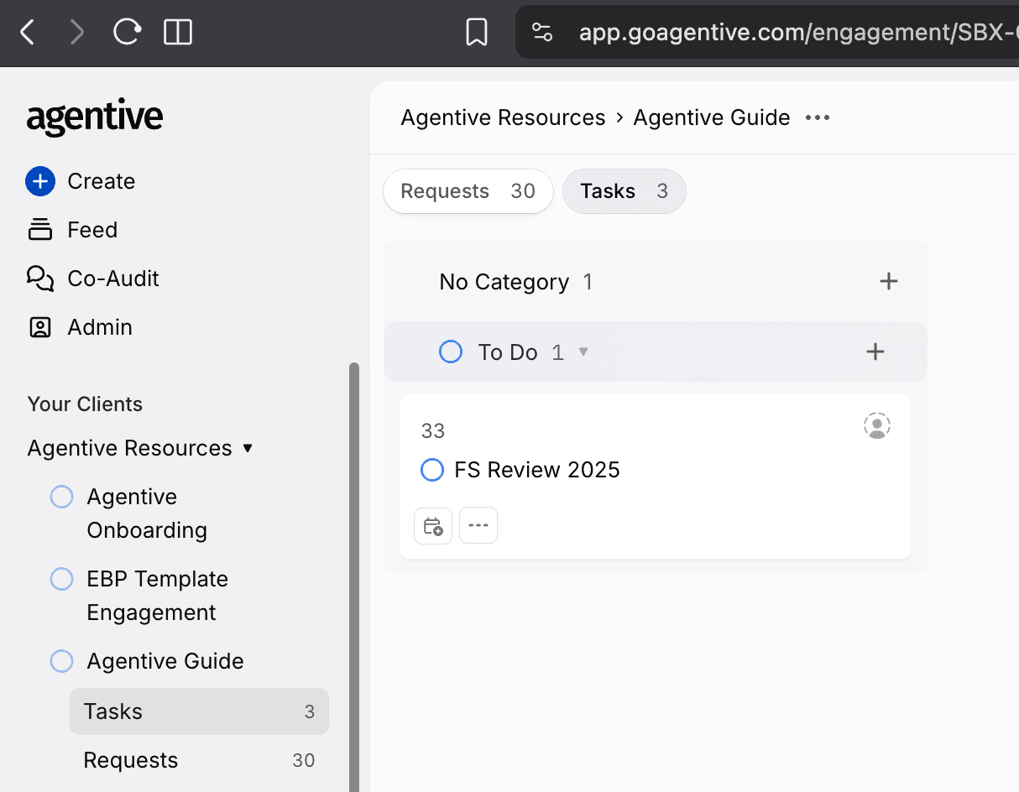1019x792 pixels.
Task: Add task with To Do plus icon
Action: coord(875,352)
